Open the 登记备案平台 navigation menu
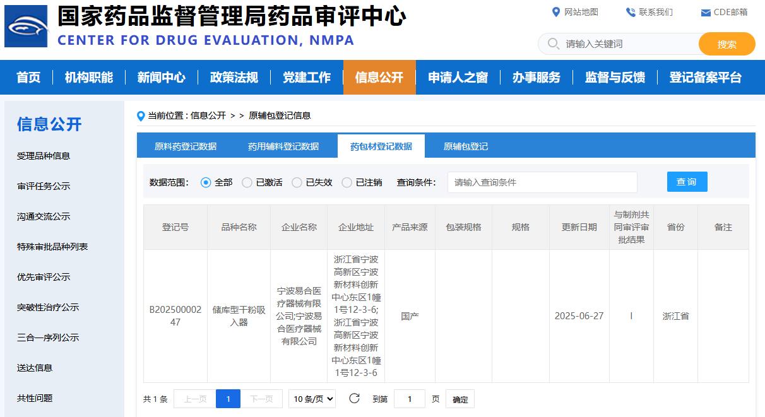The width and height of the screenshot is (765, 417). coord(706,77)
